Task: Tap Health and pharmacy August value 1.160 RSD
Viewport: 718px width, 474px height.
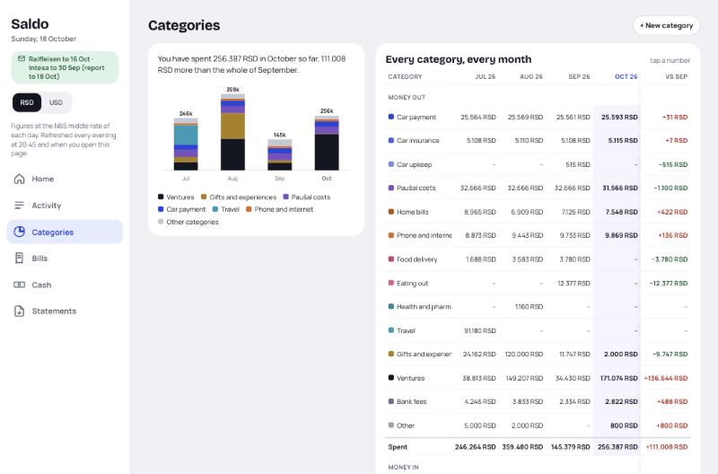Action: pos(529,306)
